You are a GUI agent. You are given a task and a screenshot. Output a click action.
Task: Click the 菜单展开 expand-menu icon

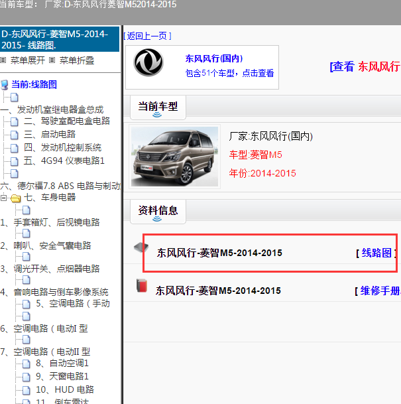coord(3,60)
